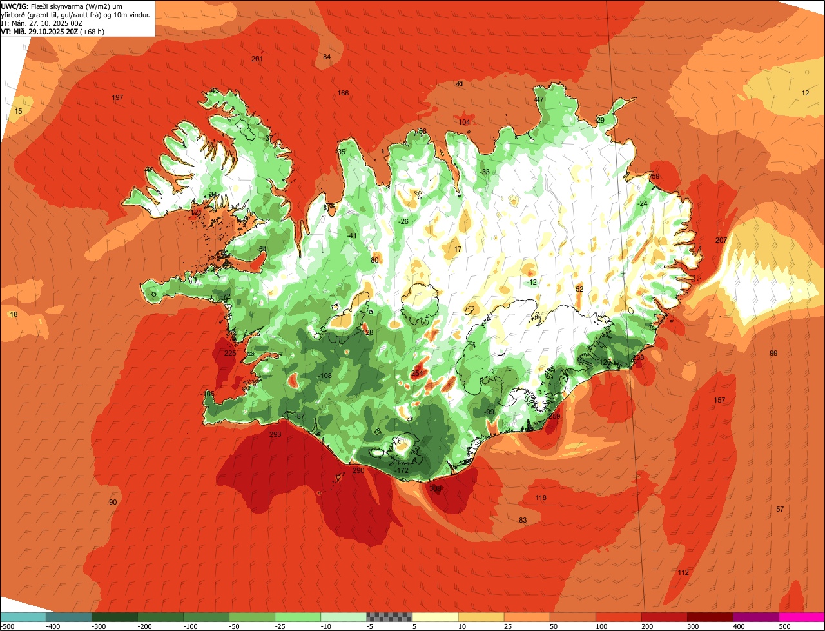Viewport: 825px width, 631px height.
Task: Pick the darkest green -300 to -200 swatch
Action: (114, 617)
